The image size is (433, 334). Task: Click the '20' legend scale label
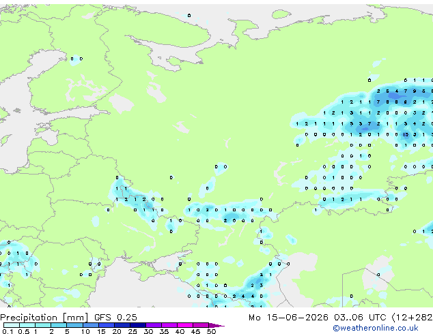click(x=117, y=331)
